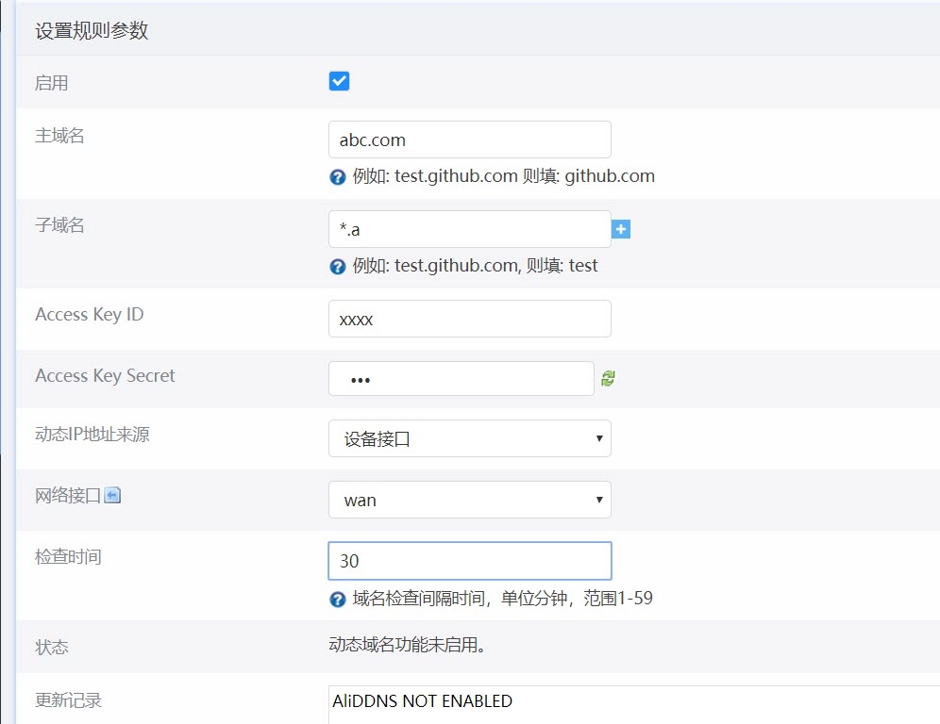Viewport: 940px width, 724px height.
Task: Click the 动态域名功能未启用 status text
Action: click(x=411, y=646)
